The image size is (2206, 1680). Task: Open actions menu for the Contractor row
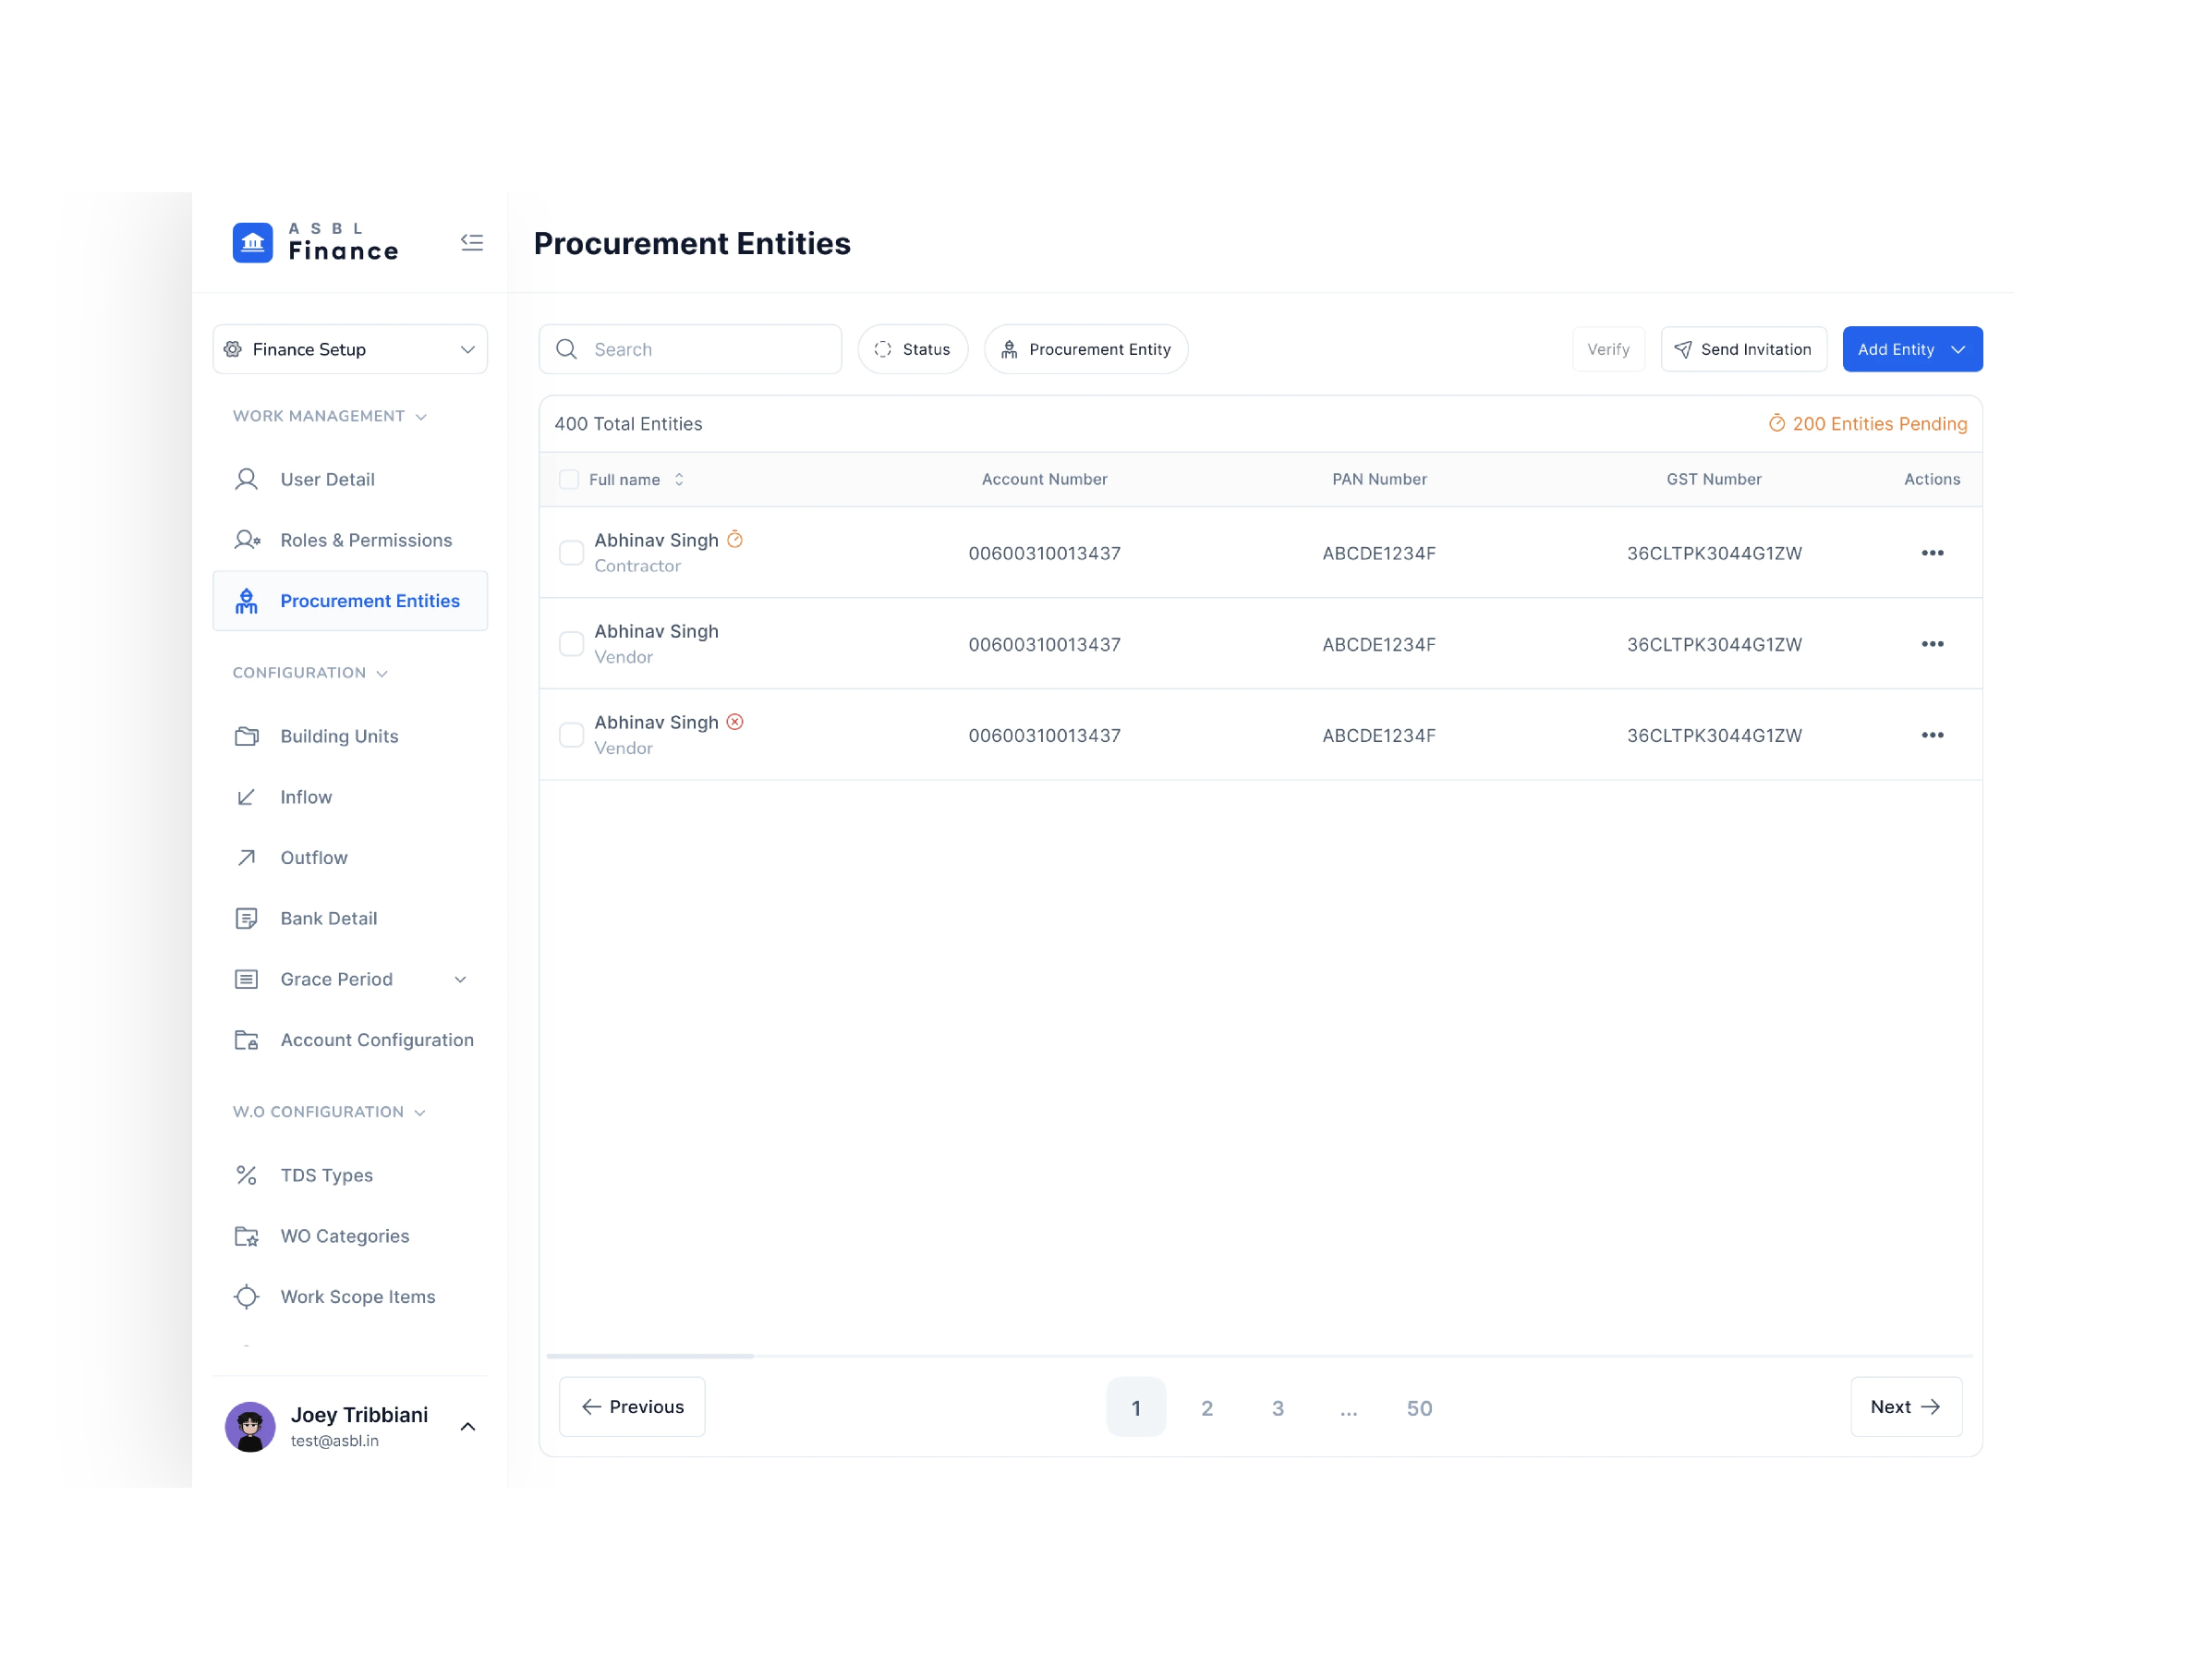[x=1933, y=553]
